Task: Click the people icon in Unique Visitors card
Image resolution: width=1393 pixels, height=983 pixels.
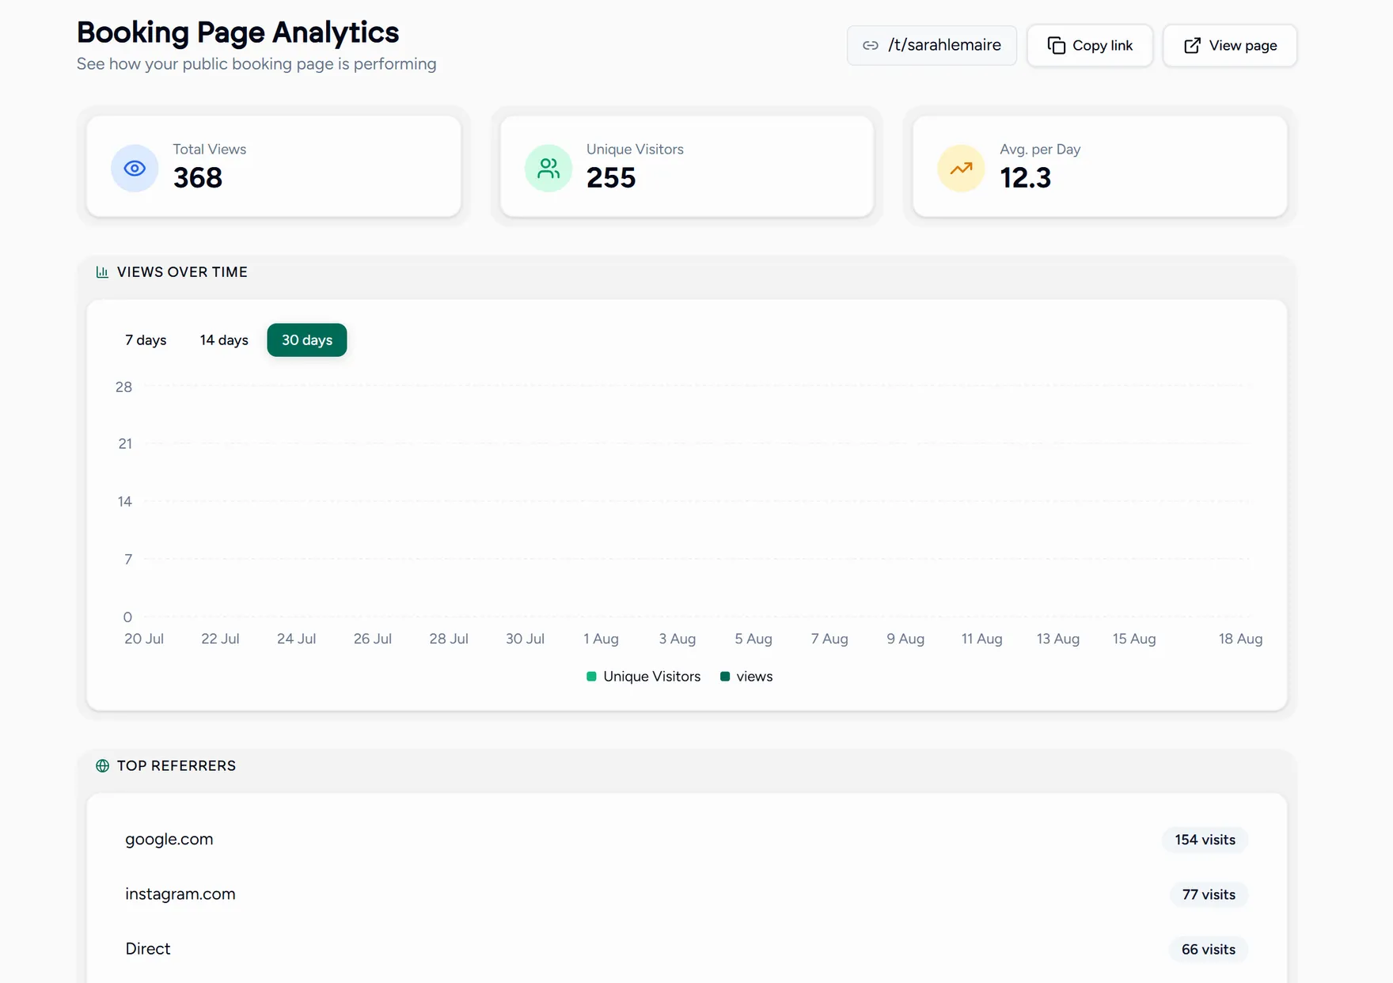Action: 548,168
